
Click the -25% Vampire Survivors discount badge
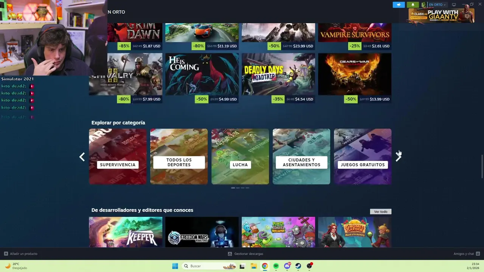pyautogui.click(x=354, y=46)
